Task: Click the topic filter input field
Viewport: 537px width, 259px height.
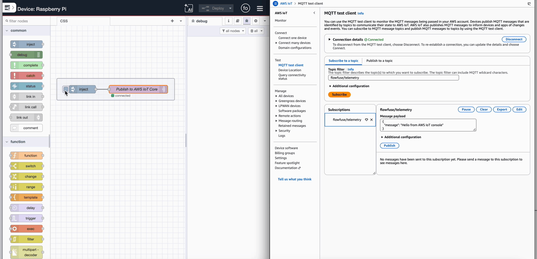Action: click(x=393, y=77)
